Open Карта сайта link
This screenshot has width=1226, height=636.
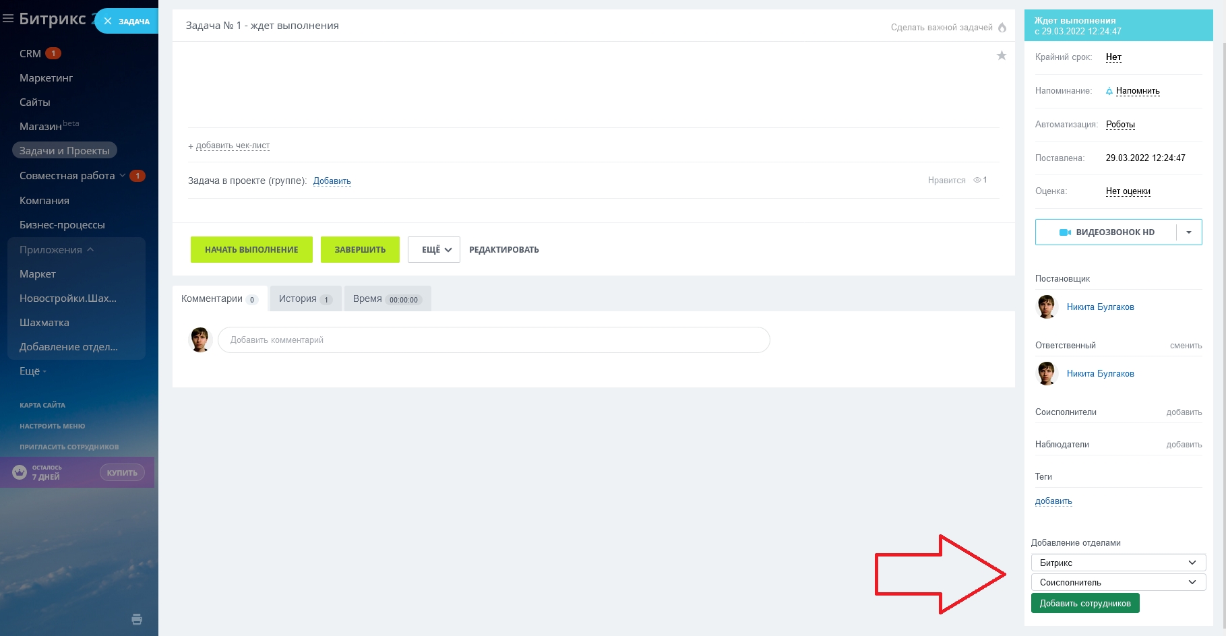point(42,405)
